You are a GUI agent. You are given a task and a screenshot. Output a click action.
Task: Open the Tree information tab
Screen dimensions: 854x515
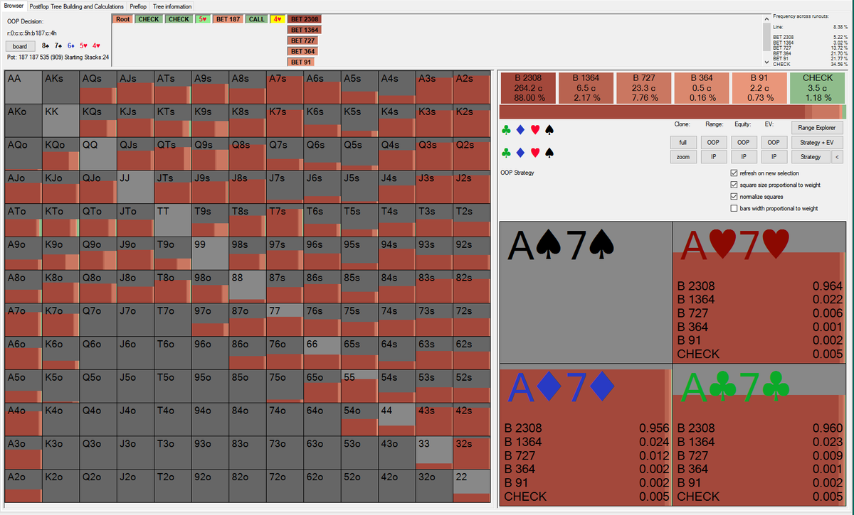[x=172, y=6]
